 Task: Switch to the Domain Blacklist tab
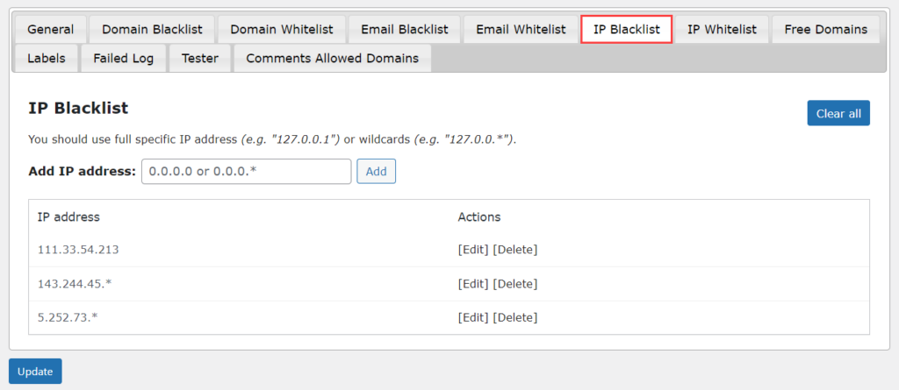[152, 29]
